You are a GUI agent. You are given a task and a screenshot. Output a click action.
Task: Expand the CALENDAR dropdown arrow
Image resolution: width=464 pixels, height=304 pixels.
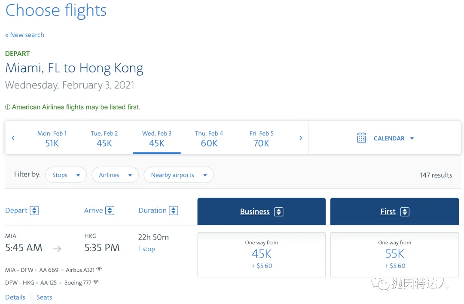pyautogui.click(x=412, y=138)
